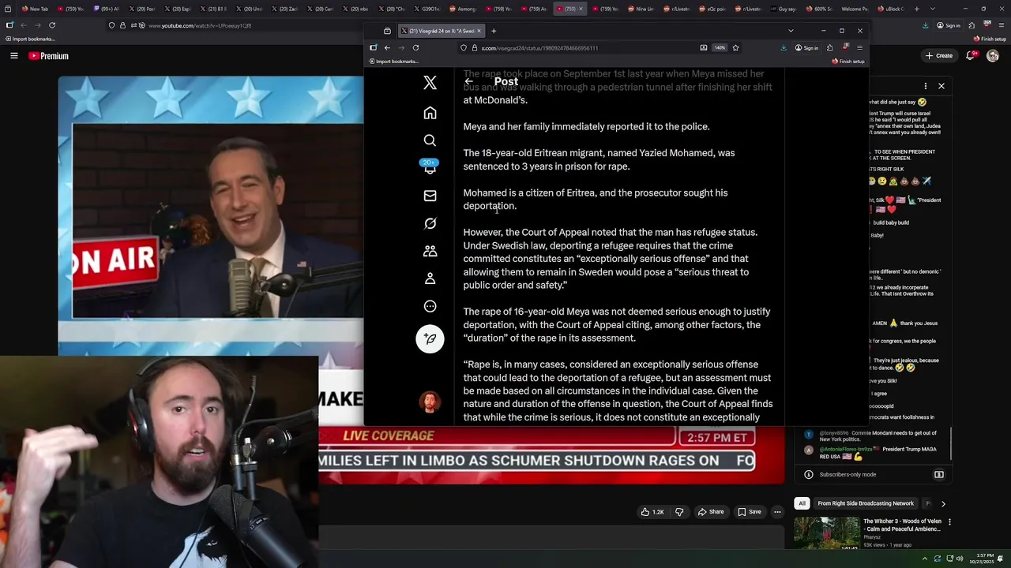Open the taskbar clock showing 1:57 PM
This screenshot has width=1011, height=568.
(980, 559)
